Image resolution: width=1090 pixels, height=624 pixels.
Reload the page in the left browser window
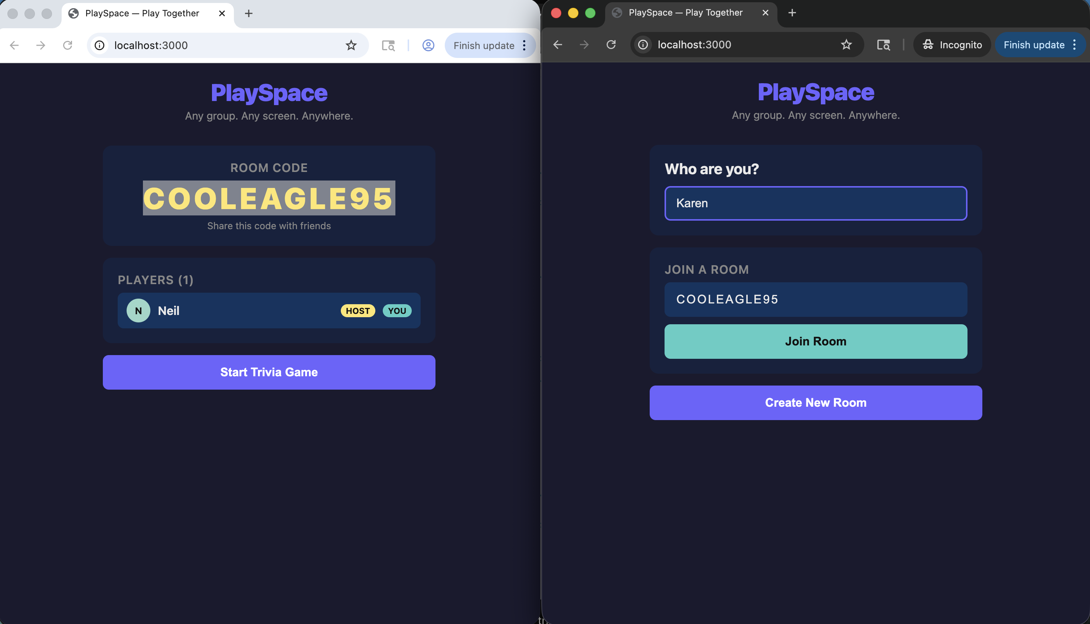tap(67, 45)
